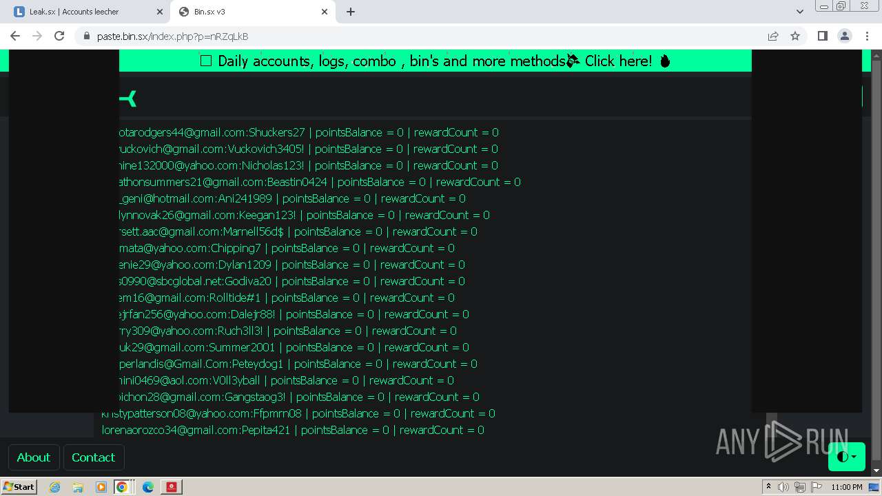This screenshot has width=882, height=496.
Task: Go forward to the next page
Action: pos(37,36)
